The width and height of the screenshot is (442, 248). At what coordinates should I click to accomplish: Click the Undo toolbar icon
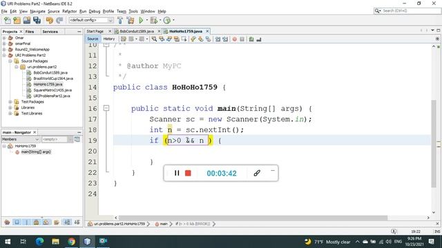pos(50,20)
